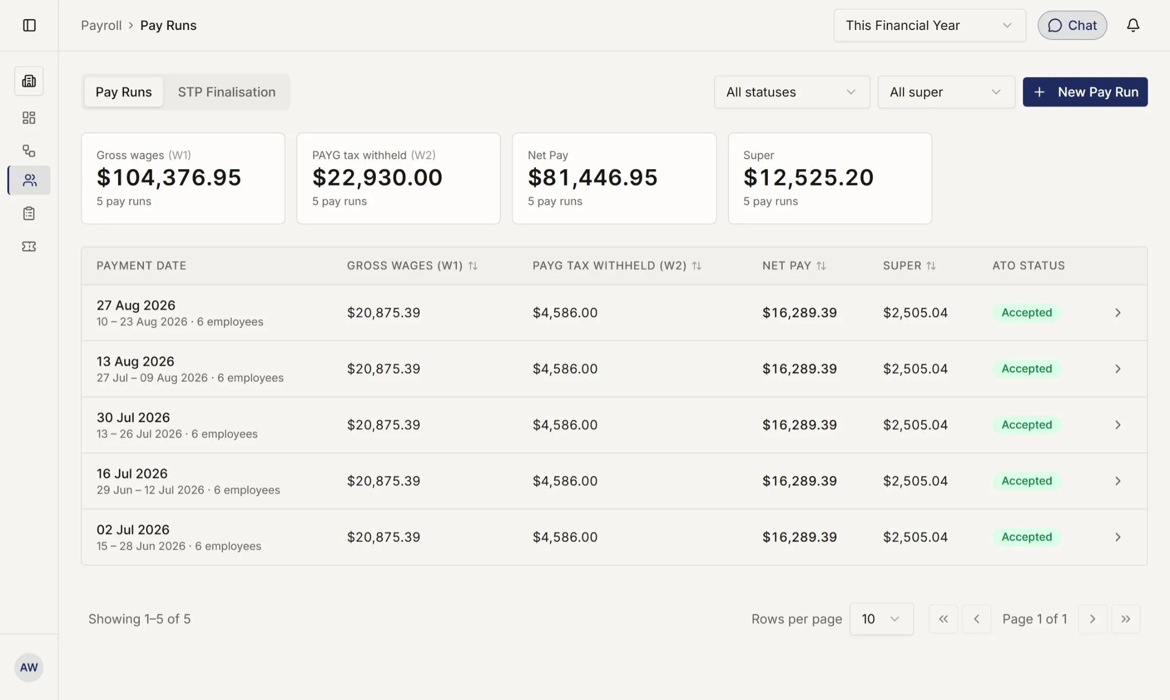Click Accepted badge for 30 Jul 2026
This screenshot has width=1170, height=700.
click(1027, 425)
